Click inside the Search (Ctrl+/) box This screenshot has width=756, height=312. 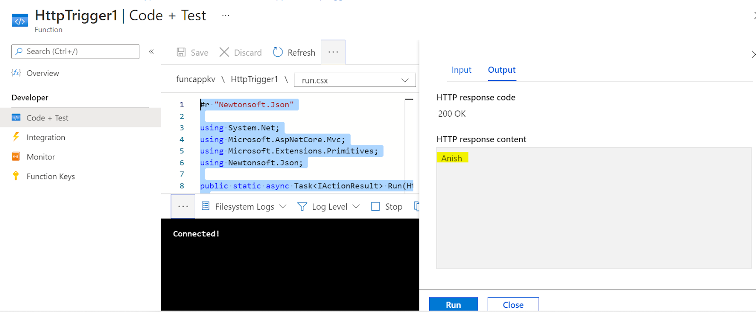click(76, 51)
